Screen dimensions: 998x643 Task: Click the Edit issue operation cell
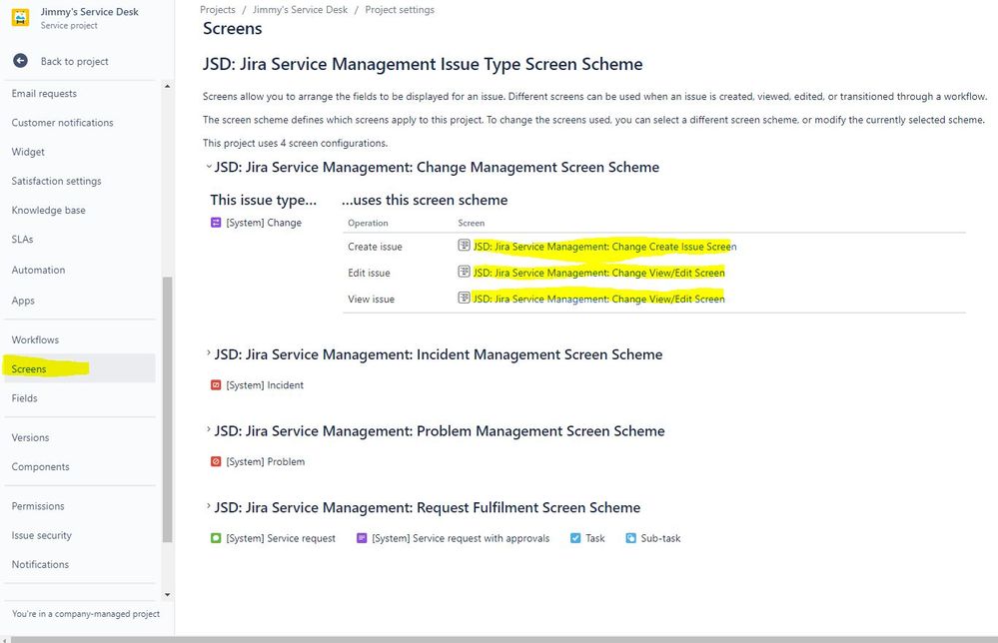[369, 273]
